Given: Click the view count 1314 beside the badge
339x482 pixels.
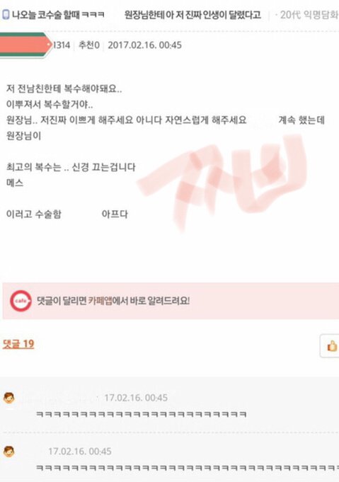Looking at the screenshot, I should (x=62, y=45).
